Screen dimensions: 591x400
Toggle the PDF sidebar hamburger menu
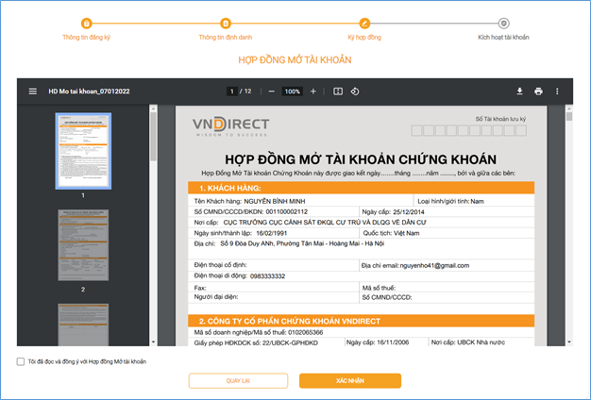(33, 92)
